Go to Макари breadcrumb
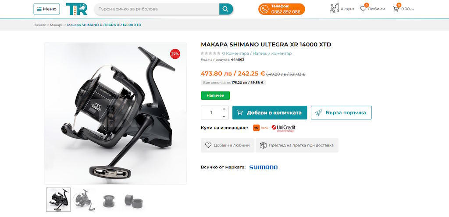449x217 pixels. point(57,25)
